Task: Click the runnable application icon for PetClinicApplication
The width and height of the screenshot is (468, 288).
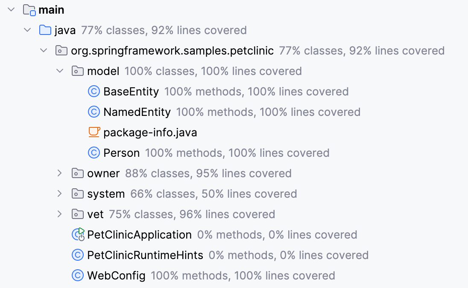Action: (78, 234)
